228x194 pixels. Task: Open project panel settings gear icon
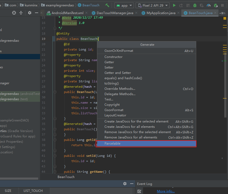(30, 13)
